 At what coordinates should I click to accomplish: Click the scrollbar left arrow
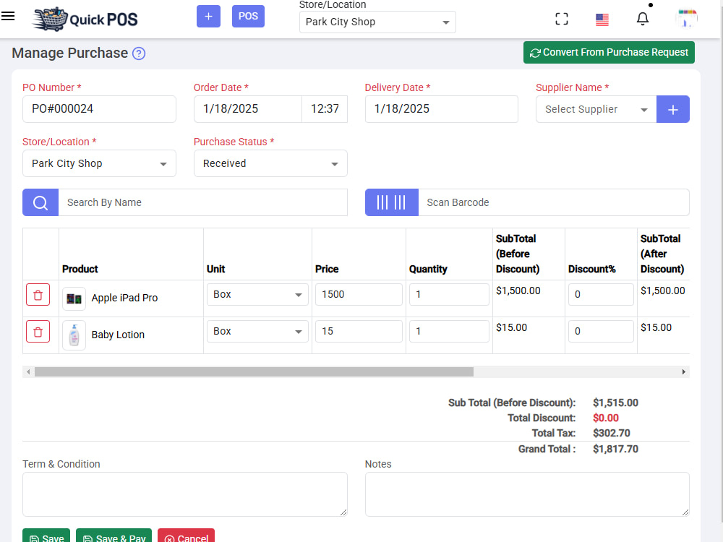coord(29,372)
